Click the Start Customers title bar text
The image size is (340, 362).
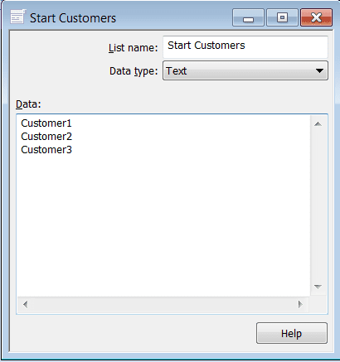pyautogui.click(x=73, y=18)
